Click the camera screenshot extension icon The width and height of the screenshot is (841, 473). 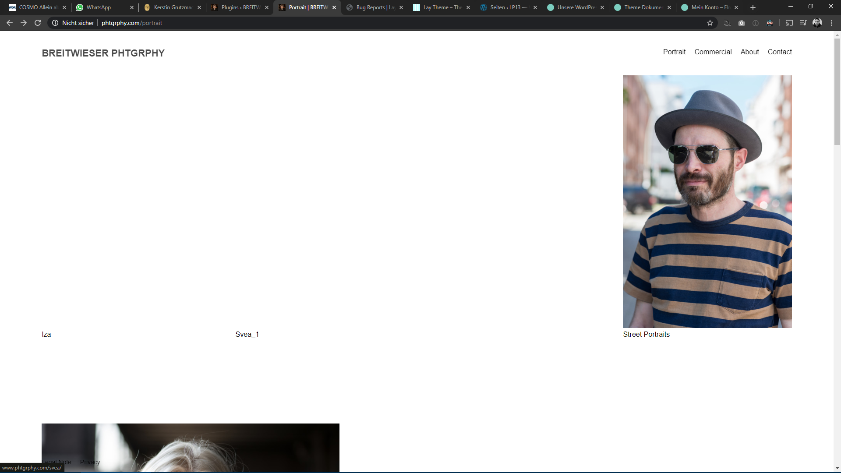(x=742, y=23)
